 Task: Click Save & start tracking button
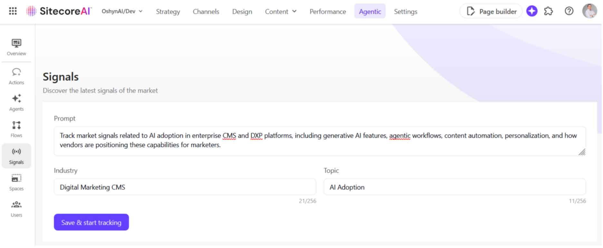click(91, 222)
